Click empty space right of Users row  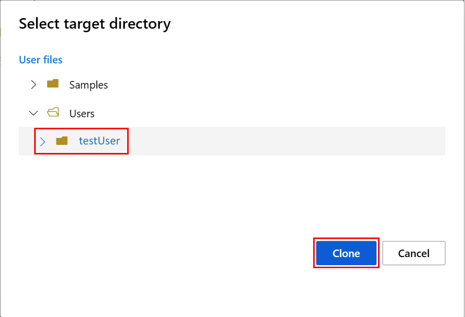pyautogui.click(x=270, y=113)
